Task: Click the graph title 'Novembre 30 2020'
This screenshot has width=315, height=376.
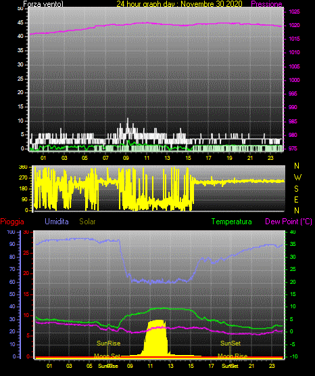Action: click(212, 4)
